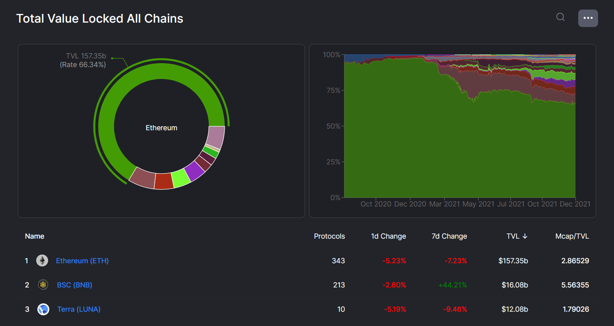Click BSC 7d change +44.21%
The width and height of the screenshot is (614, 326).
(x=453, y=285)
